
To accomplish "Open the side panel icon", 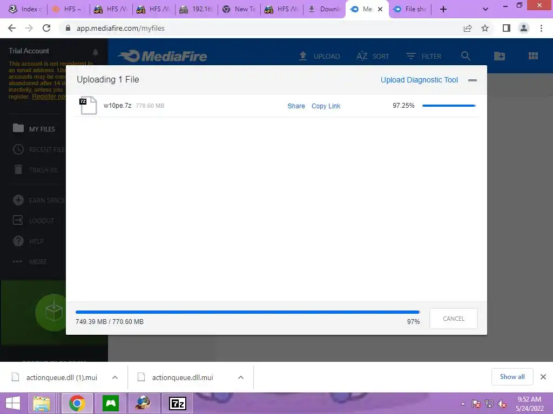I will pyautogui.click(x=507, y=28).
